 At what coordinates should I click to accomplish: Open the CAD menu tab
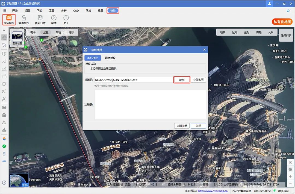76,11
